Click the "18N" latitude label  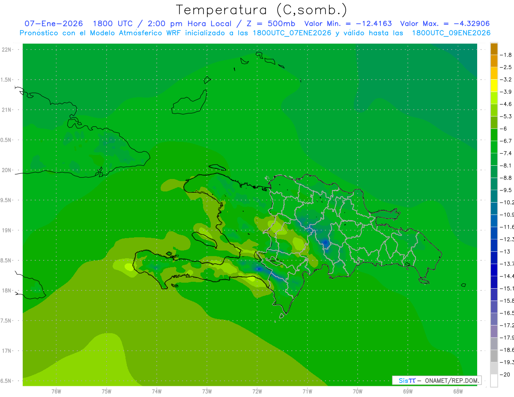[x=7, y=290]
